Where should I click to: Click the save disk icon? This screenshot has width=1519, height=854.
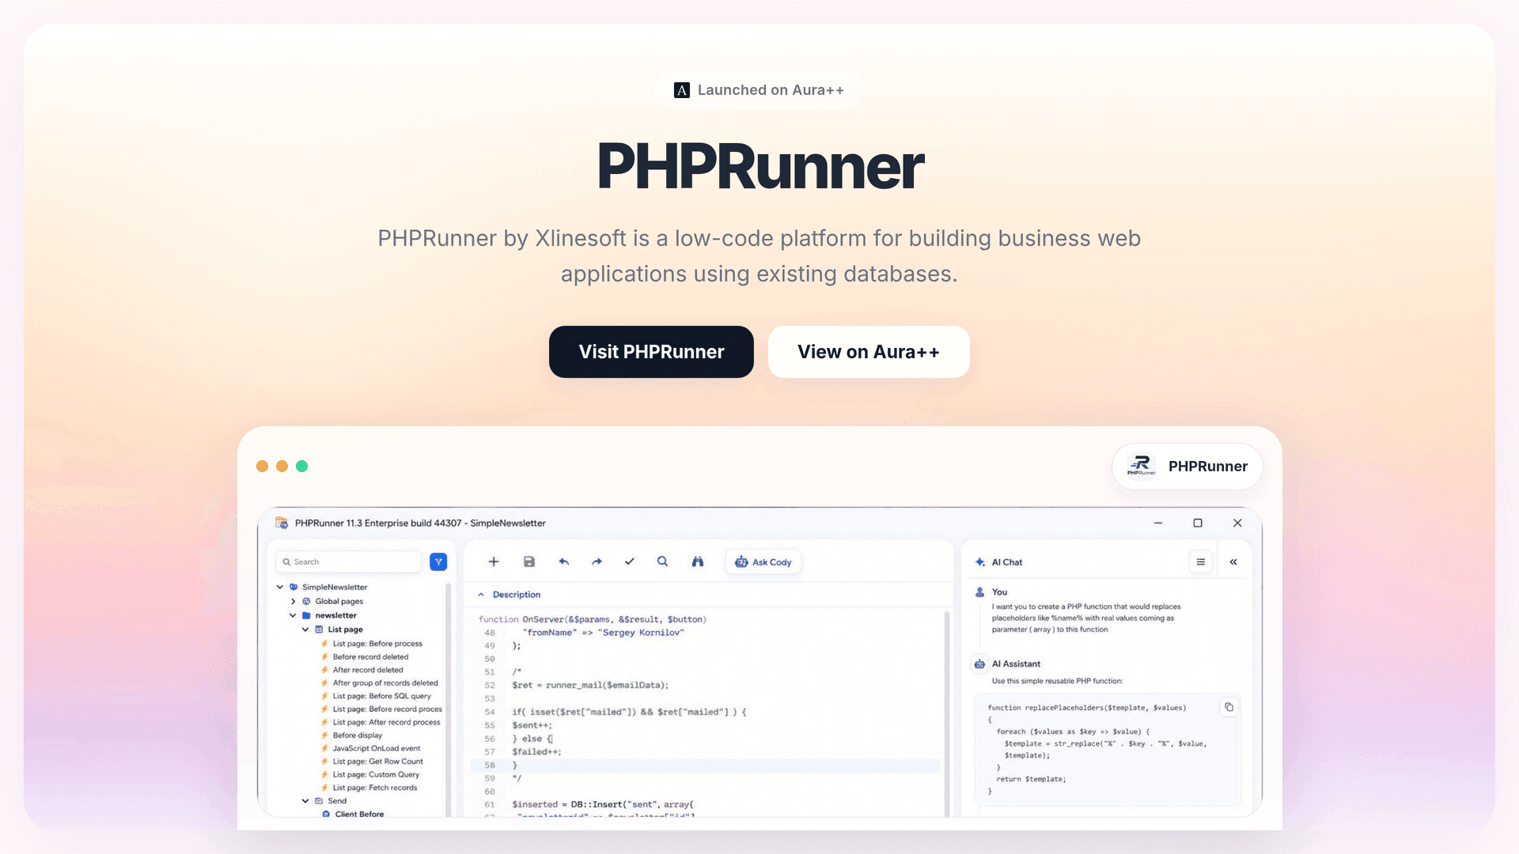(529, 562)
